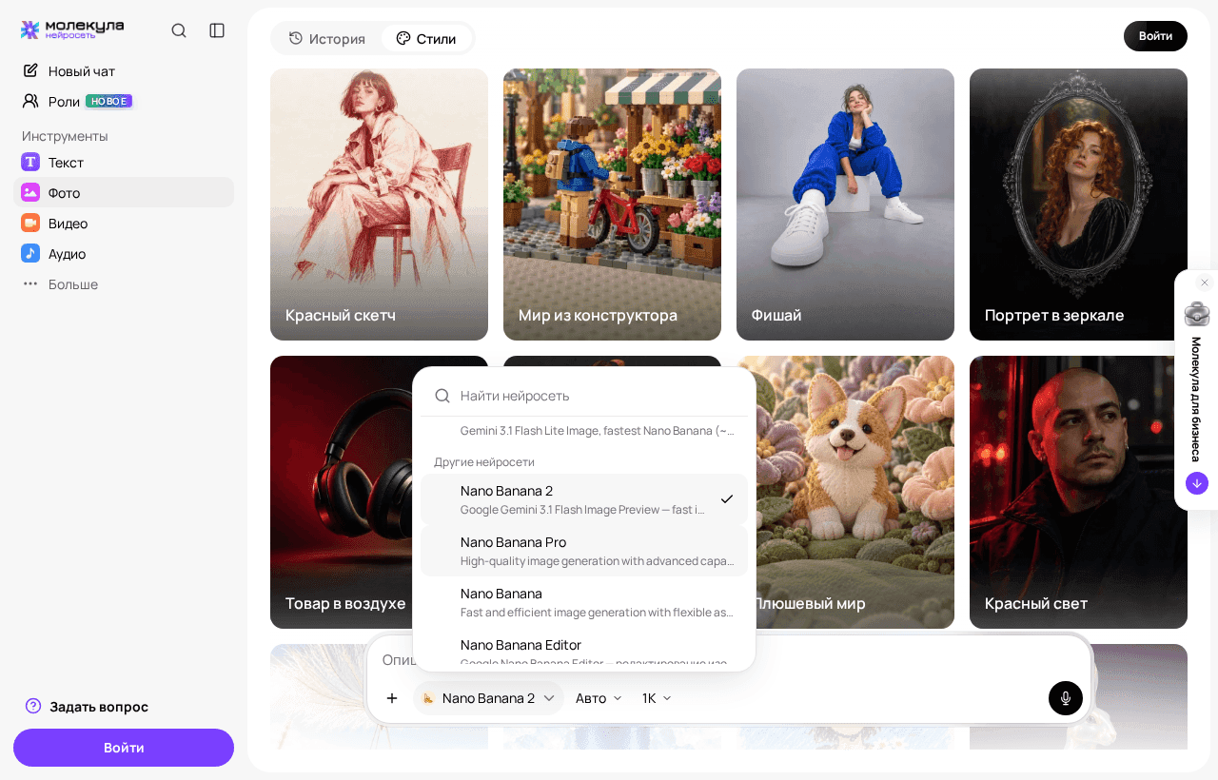Screen dimensions: 1218x780
Task: Choose the Nano Banana model option
Action: [x=584, y=602]
